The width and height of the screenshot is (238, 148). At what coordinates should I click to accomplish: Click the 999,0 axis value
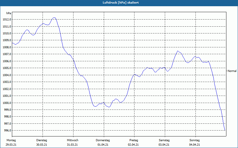pos(7,110)
